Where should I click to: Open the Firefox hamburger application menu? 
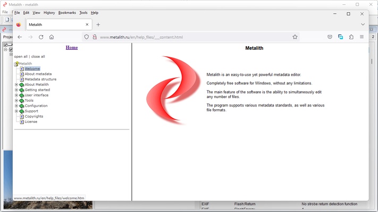click(x=362, y=37)
